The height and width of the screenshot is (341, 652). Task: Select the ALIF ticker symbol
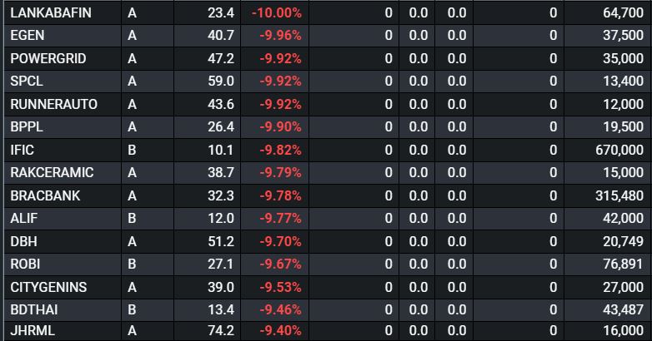[x=25, y=218]
